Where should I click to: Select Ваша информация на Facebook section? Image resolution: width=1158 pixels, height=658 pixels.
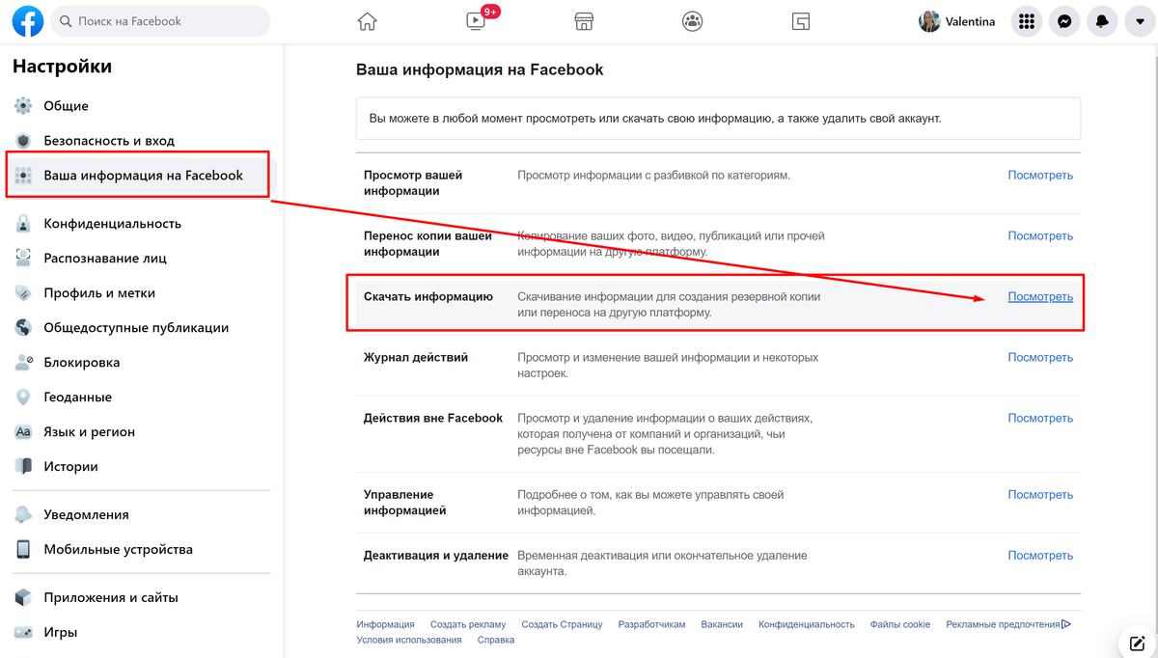pos(142,176)
